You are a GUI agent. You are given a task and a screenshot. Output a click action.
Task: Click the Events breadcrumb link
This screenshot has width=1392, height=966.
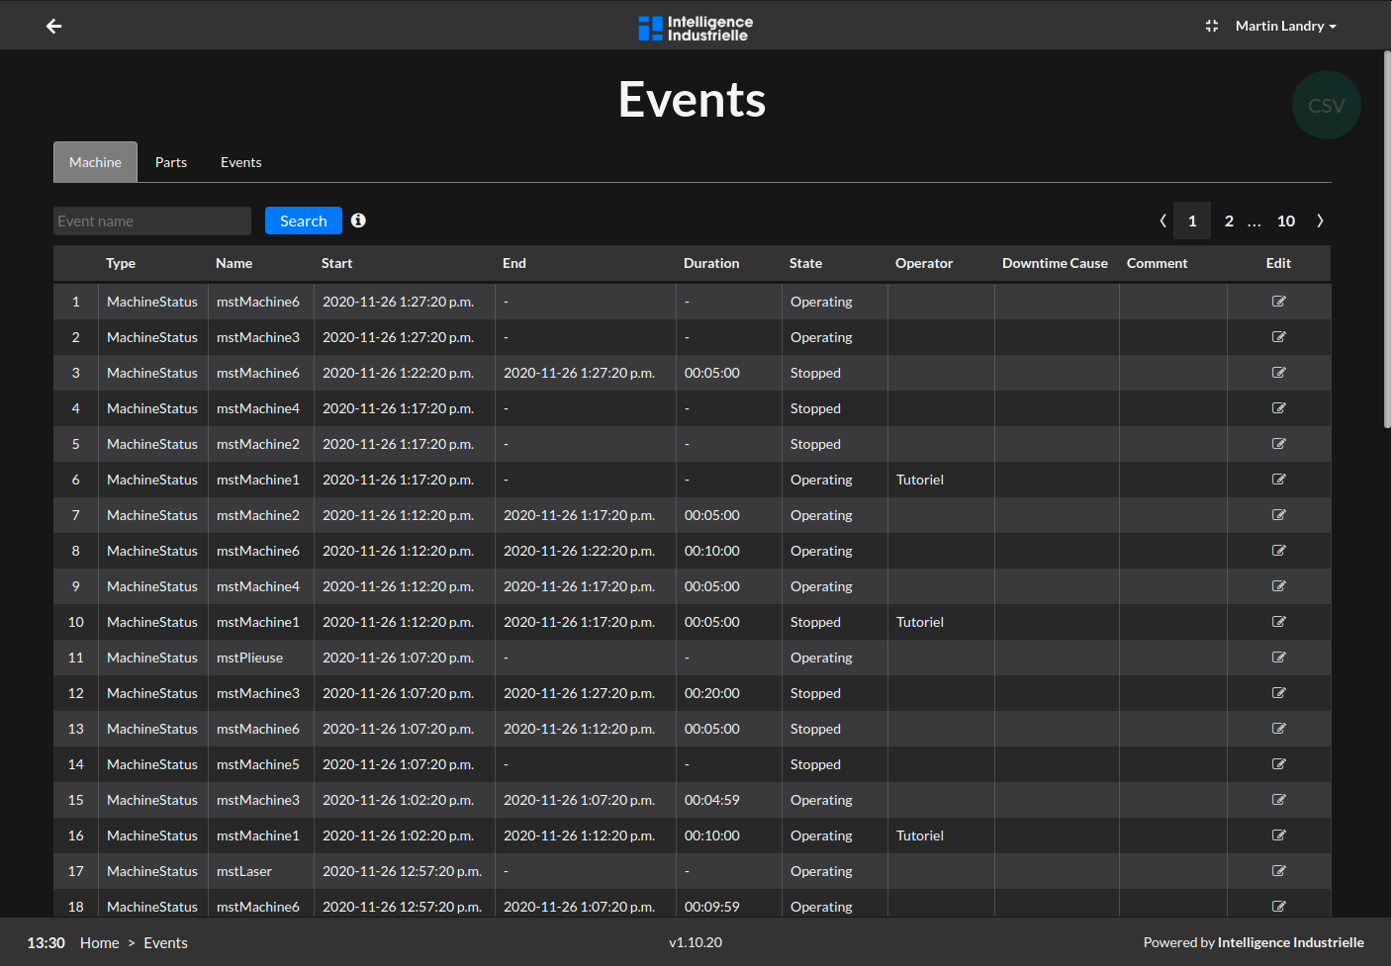click(165, 943)
